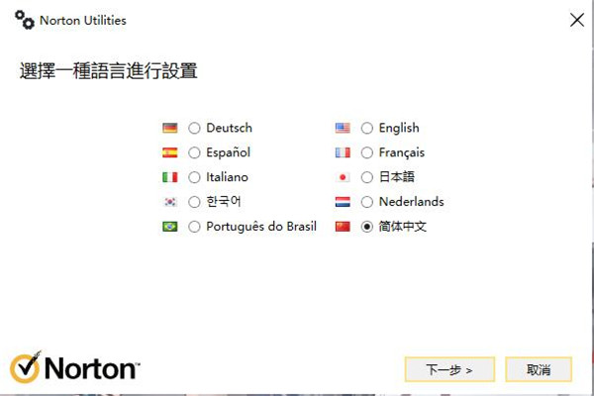Click the Chinese flag icon
The image size is (594, 396).
[x=343, y=227]
